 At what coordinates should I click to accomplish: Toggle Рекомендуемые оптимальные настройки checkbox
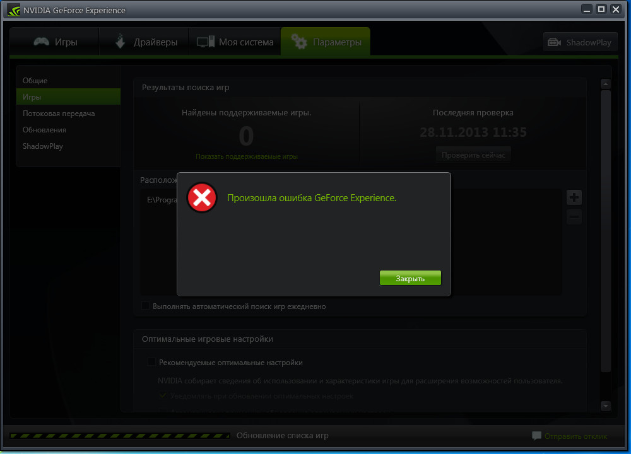pyautogui.click(x=151, y=362)
